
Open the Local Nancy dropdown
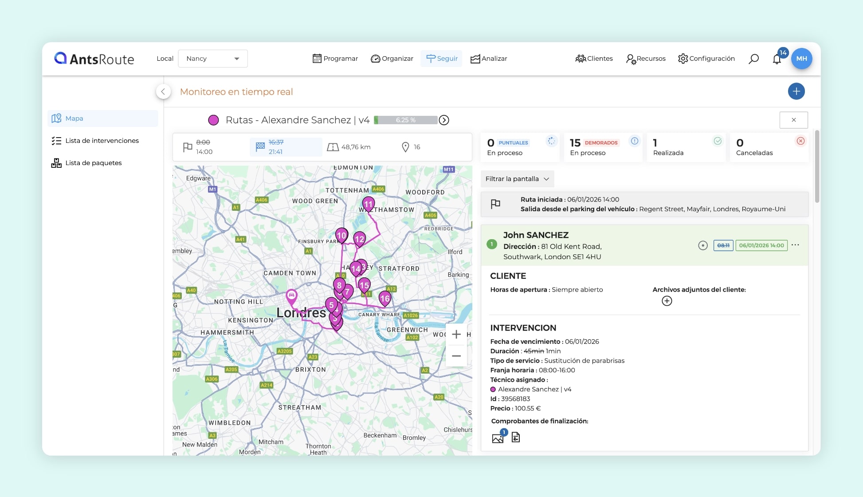coord(212,59)
